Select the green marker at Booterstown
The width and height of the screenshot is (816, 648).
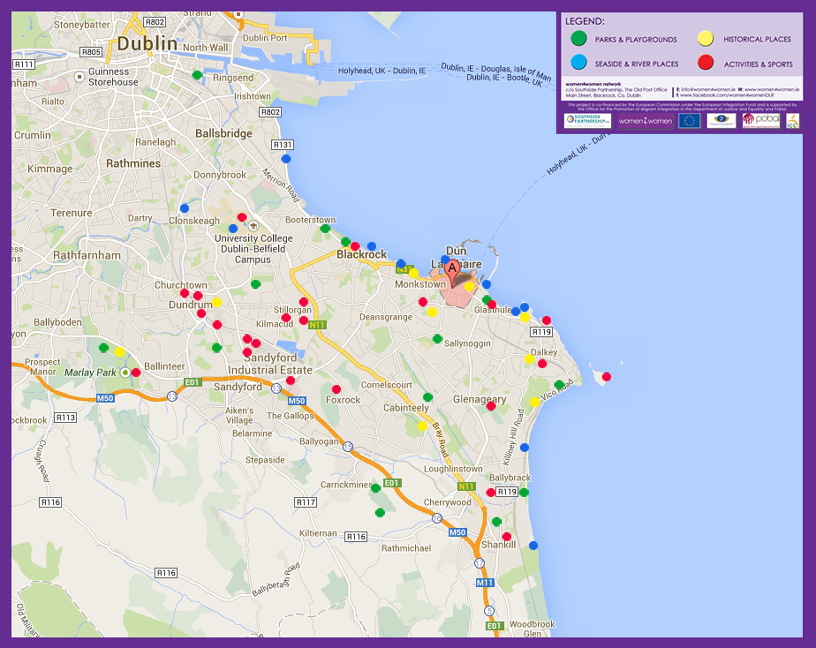click(x=325, y=228)
